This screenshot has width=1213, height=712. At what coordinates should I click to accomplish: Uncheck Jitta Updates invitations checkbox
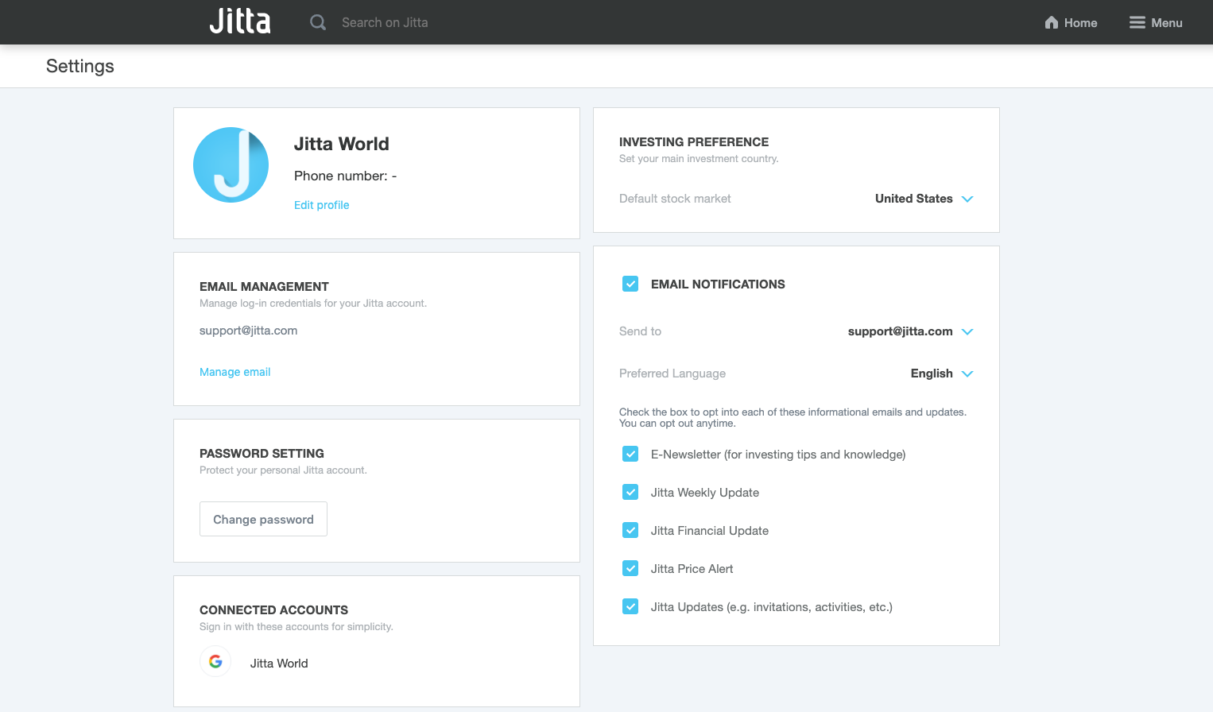(x=630, y=606)
